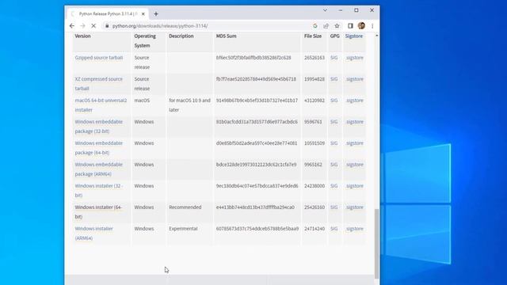
Task: Open .sigstore for XZ compressed tarball
Action: click(x=354, y=79)
